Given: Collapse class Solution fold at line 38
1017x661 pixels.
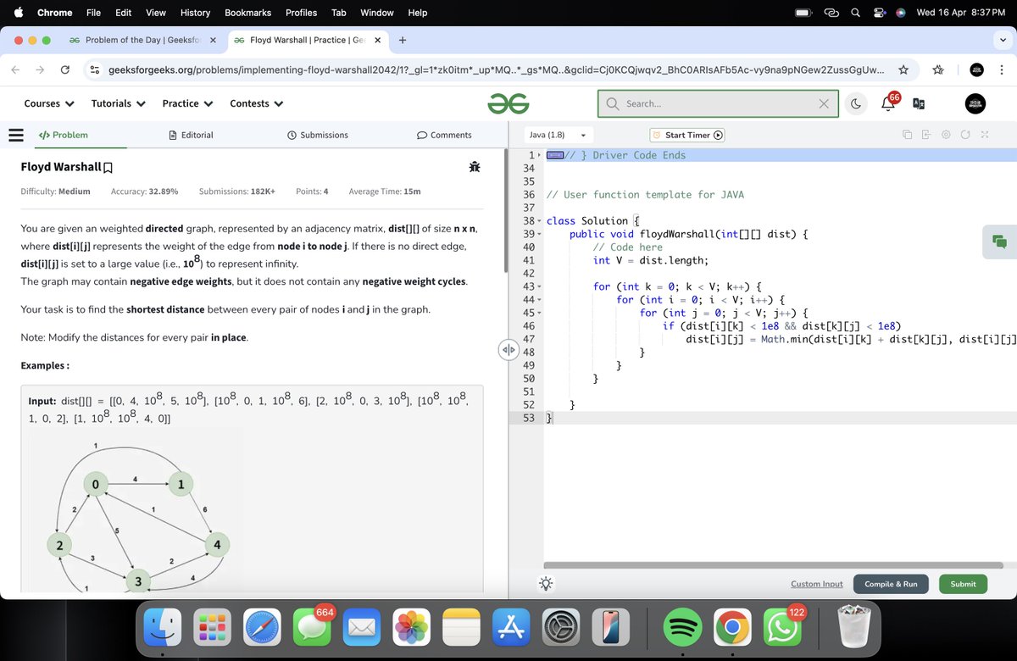Looking at the screenshot, I should (539, 221).
